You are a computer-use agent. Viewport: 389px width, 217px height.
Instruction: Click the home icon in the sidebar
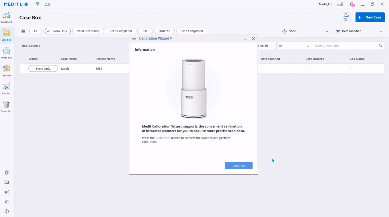[7, 202]
